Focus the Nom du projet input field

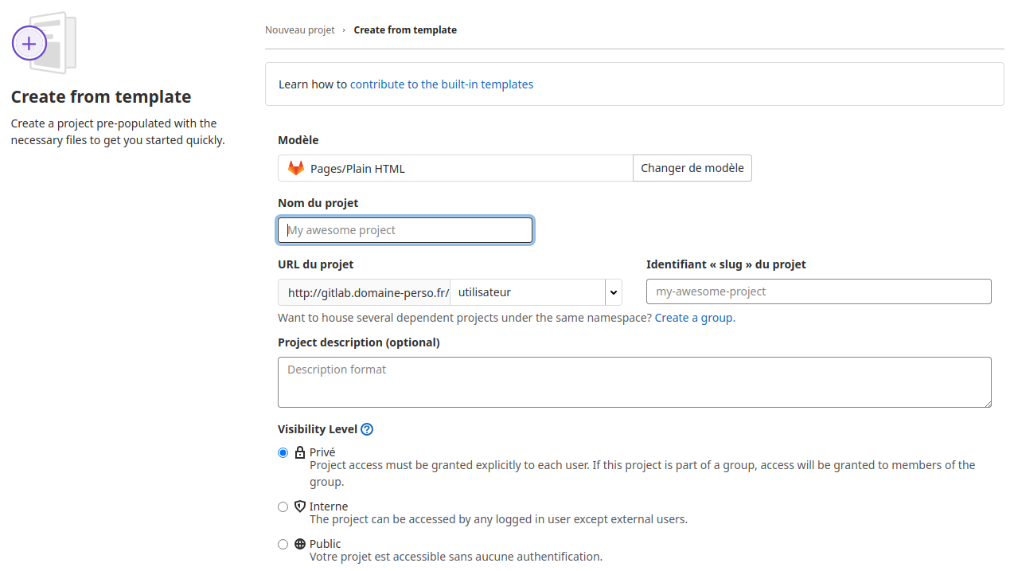[405, 230]
